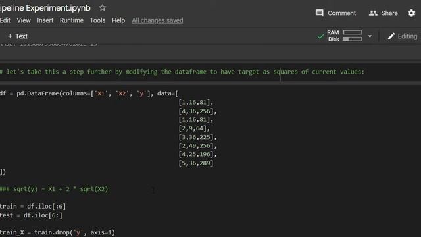Viewport: 421px width, 237px height.
Task: Add a new Text cell
Action: coord(18,36)
